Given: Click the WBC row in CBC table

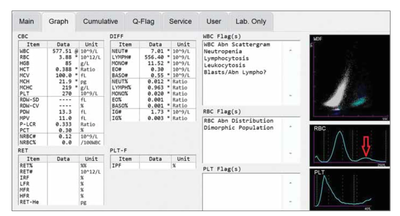Looking at the screenshot, I should click(x=61, y=50).
